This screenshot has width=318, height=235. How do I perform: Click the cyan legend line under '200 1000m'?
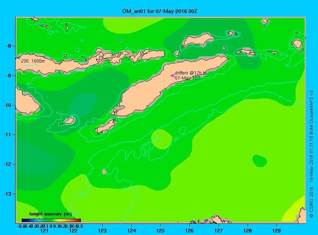30,65
